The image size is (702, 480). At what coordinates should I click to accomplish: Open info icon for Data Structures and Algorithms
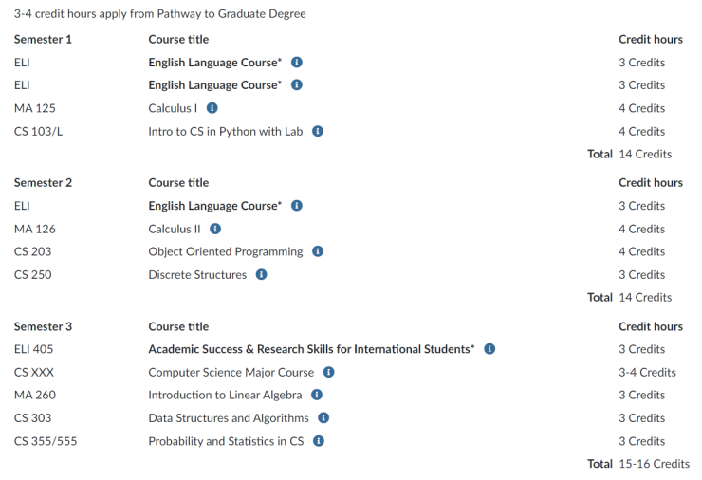[323, 418]
